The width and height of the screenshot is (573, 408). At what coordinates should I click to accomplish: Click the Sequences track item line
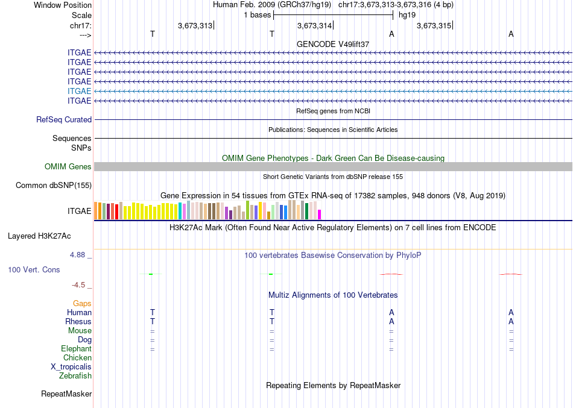[x=333, y=138]
